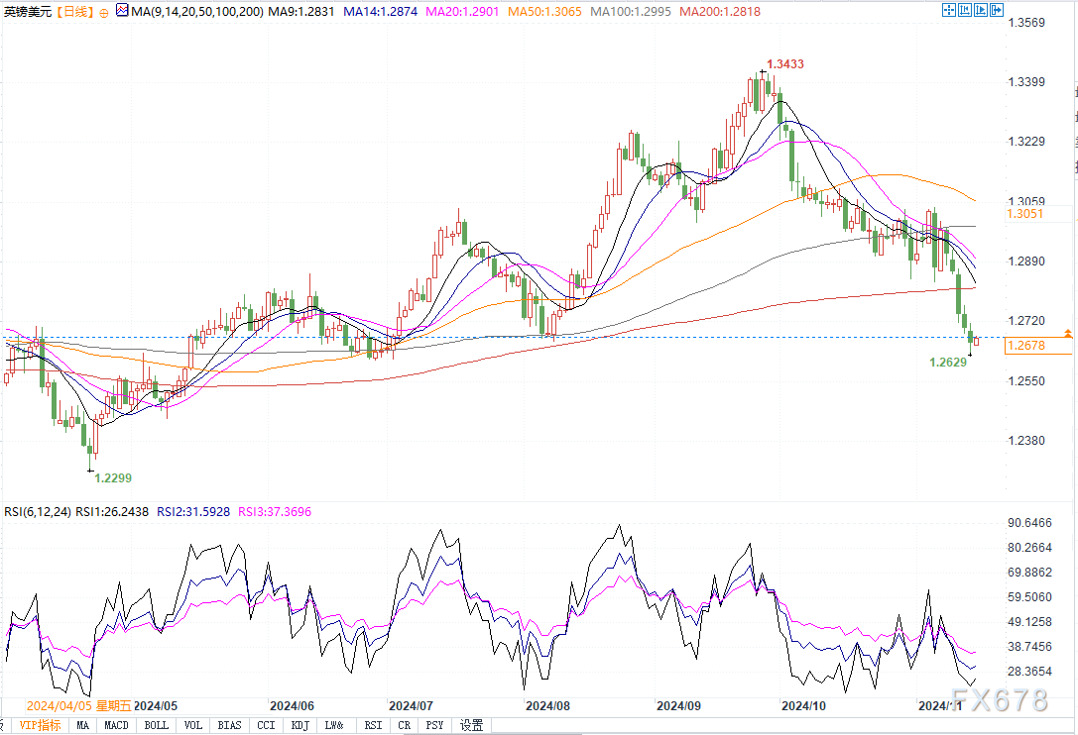Show the VOL indicator tab
Image resolution: width=1078 pixels, height=735 pixels.
pos(193,725)
